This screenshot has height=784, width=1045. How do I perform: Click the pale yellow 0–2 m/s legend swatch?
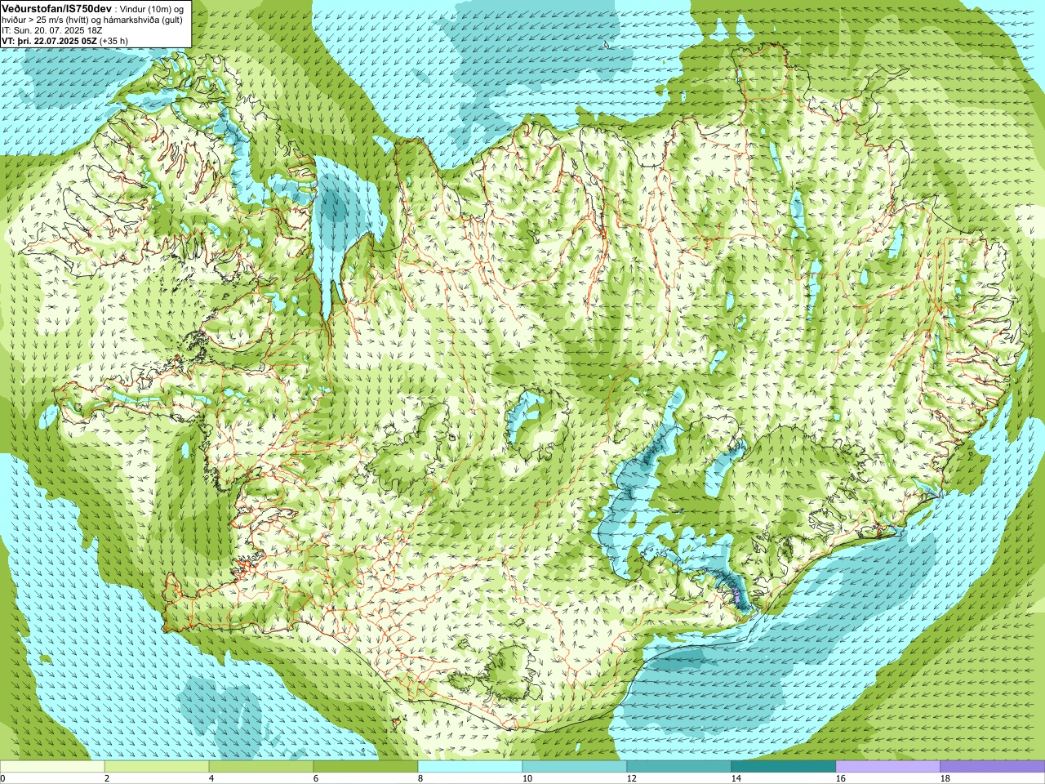point(52,767)
